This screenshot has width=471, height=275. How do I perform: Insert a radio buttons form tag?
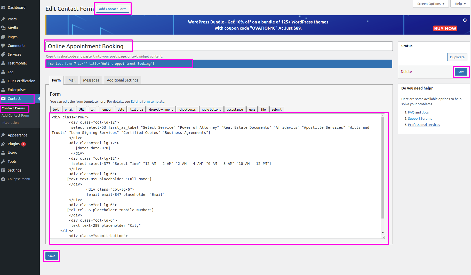tap(211, 110)
